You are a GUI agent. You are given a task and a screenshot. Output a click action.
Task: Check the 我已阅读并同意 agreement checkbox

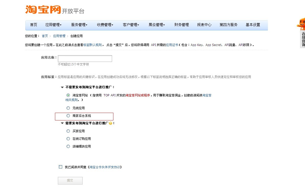[x=60, y=167]
